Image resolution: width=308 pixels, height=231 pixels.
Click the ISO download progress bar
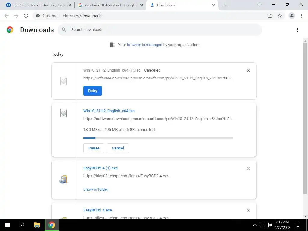point(158,138)
